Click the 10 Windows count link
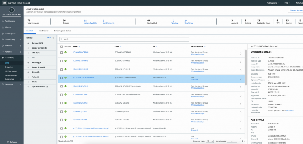Screen dimensions: 303x144 (175, 22)
